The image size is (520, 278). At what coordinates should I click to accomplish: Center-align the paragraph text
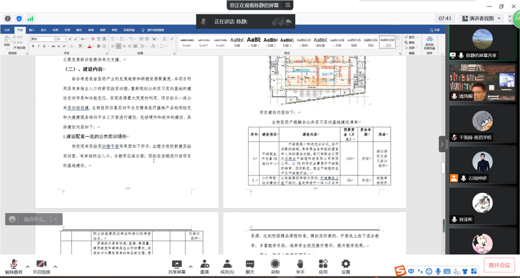click(118, 46)
